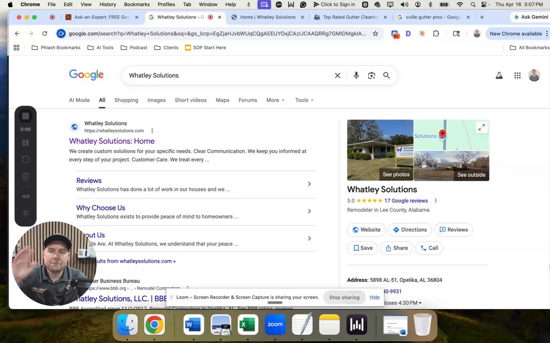Call Whatley Solutions button

[429, 248]
